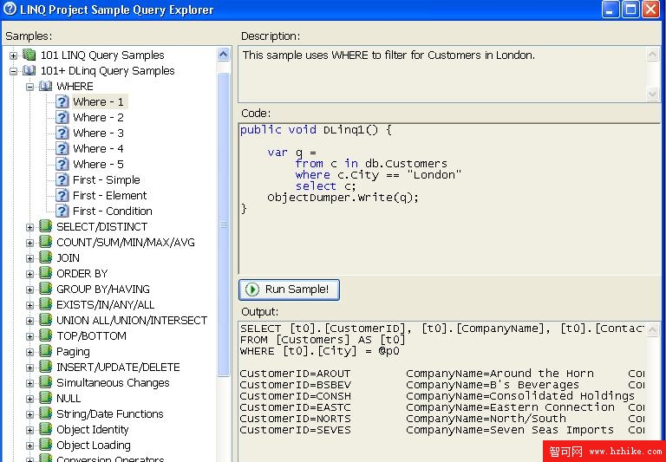Screen dimensions: 666x462
Task: Expand the UNION ALL/UNION/INTERSECT node
Action: pyautogui.click(x=29, y=321)
